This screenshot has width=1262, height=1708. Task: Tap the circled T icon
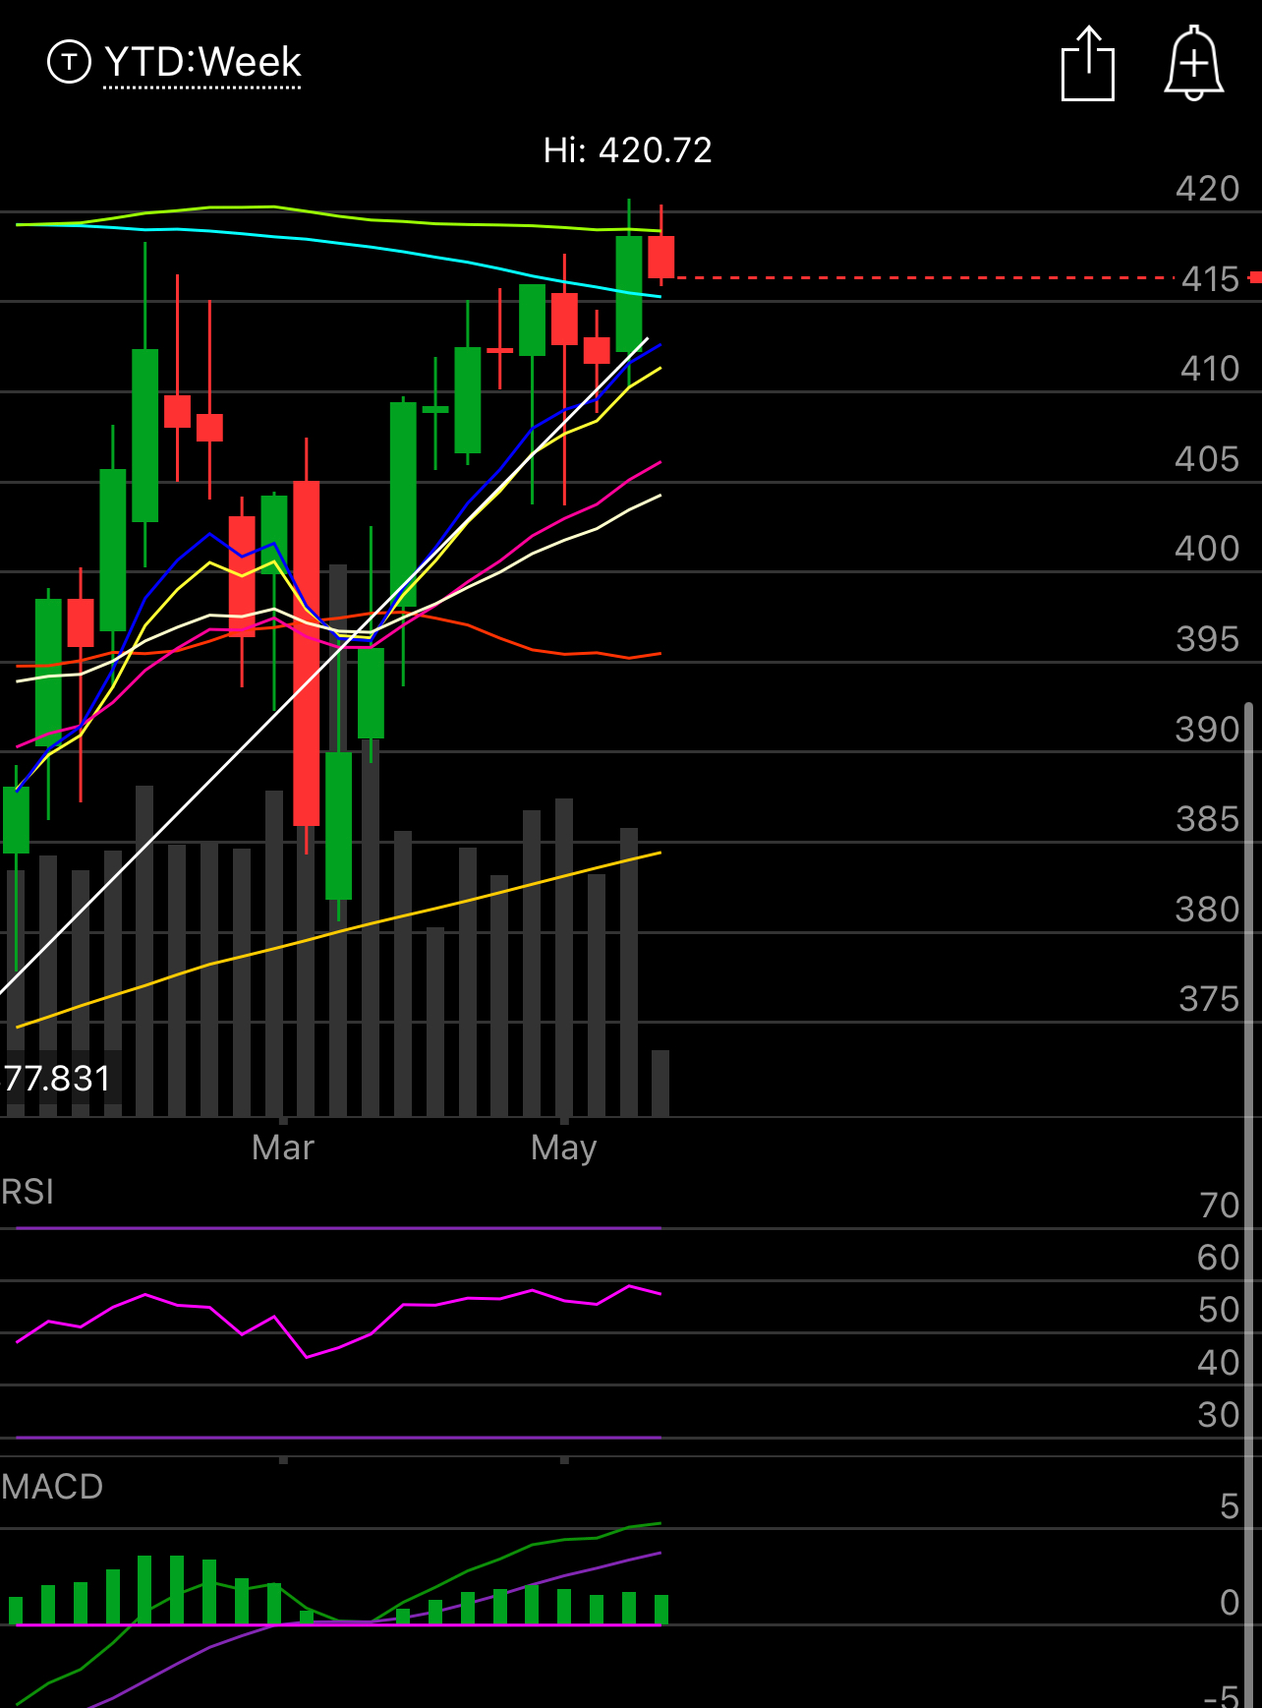[69, 62]
